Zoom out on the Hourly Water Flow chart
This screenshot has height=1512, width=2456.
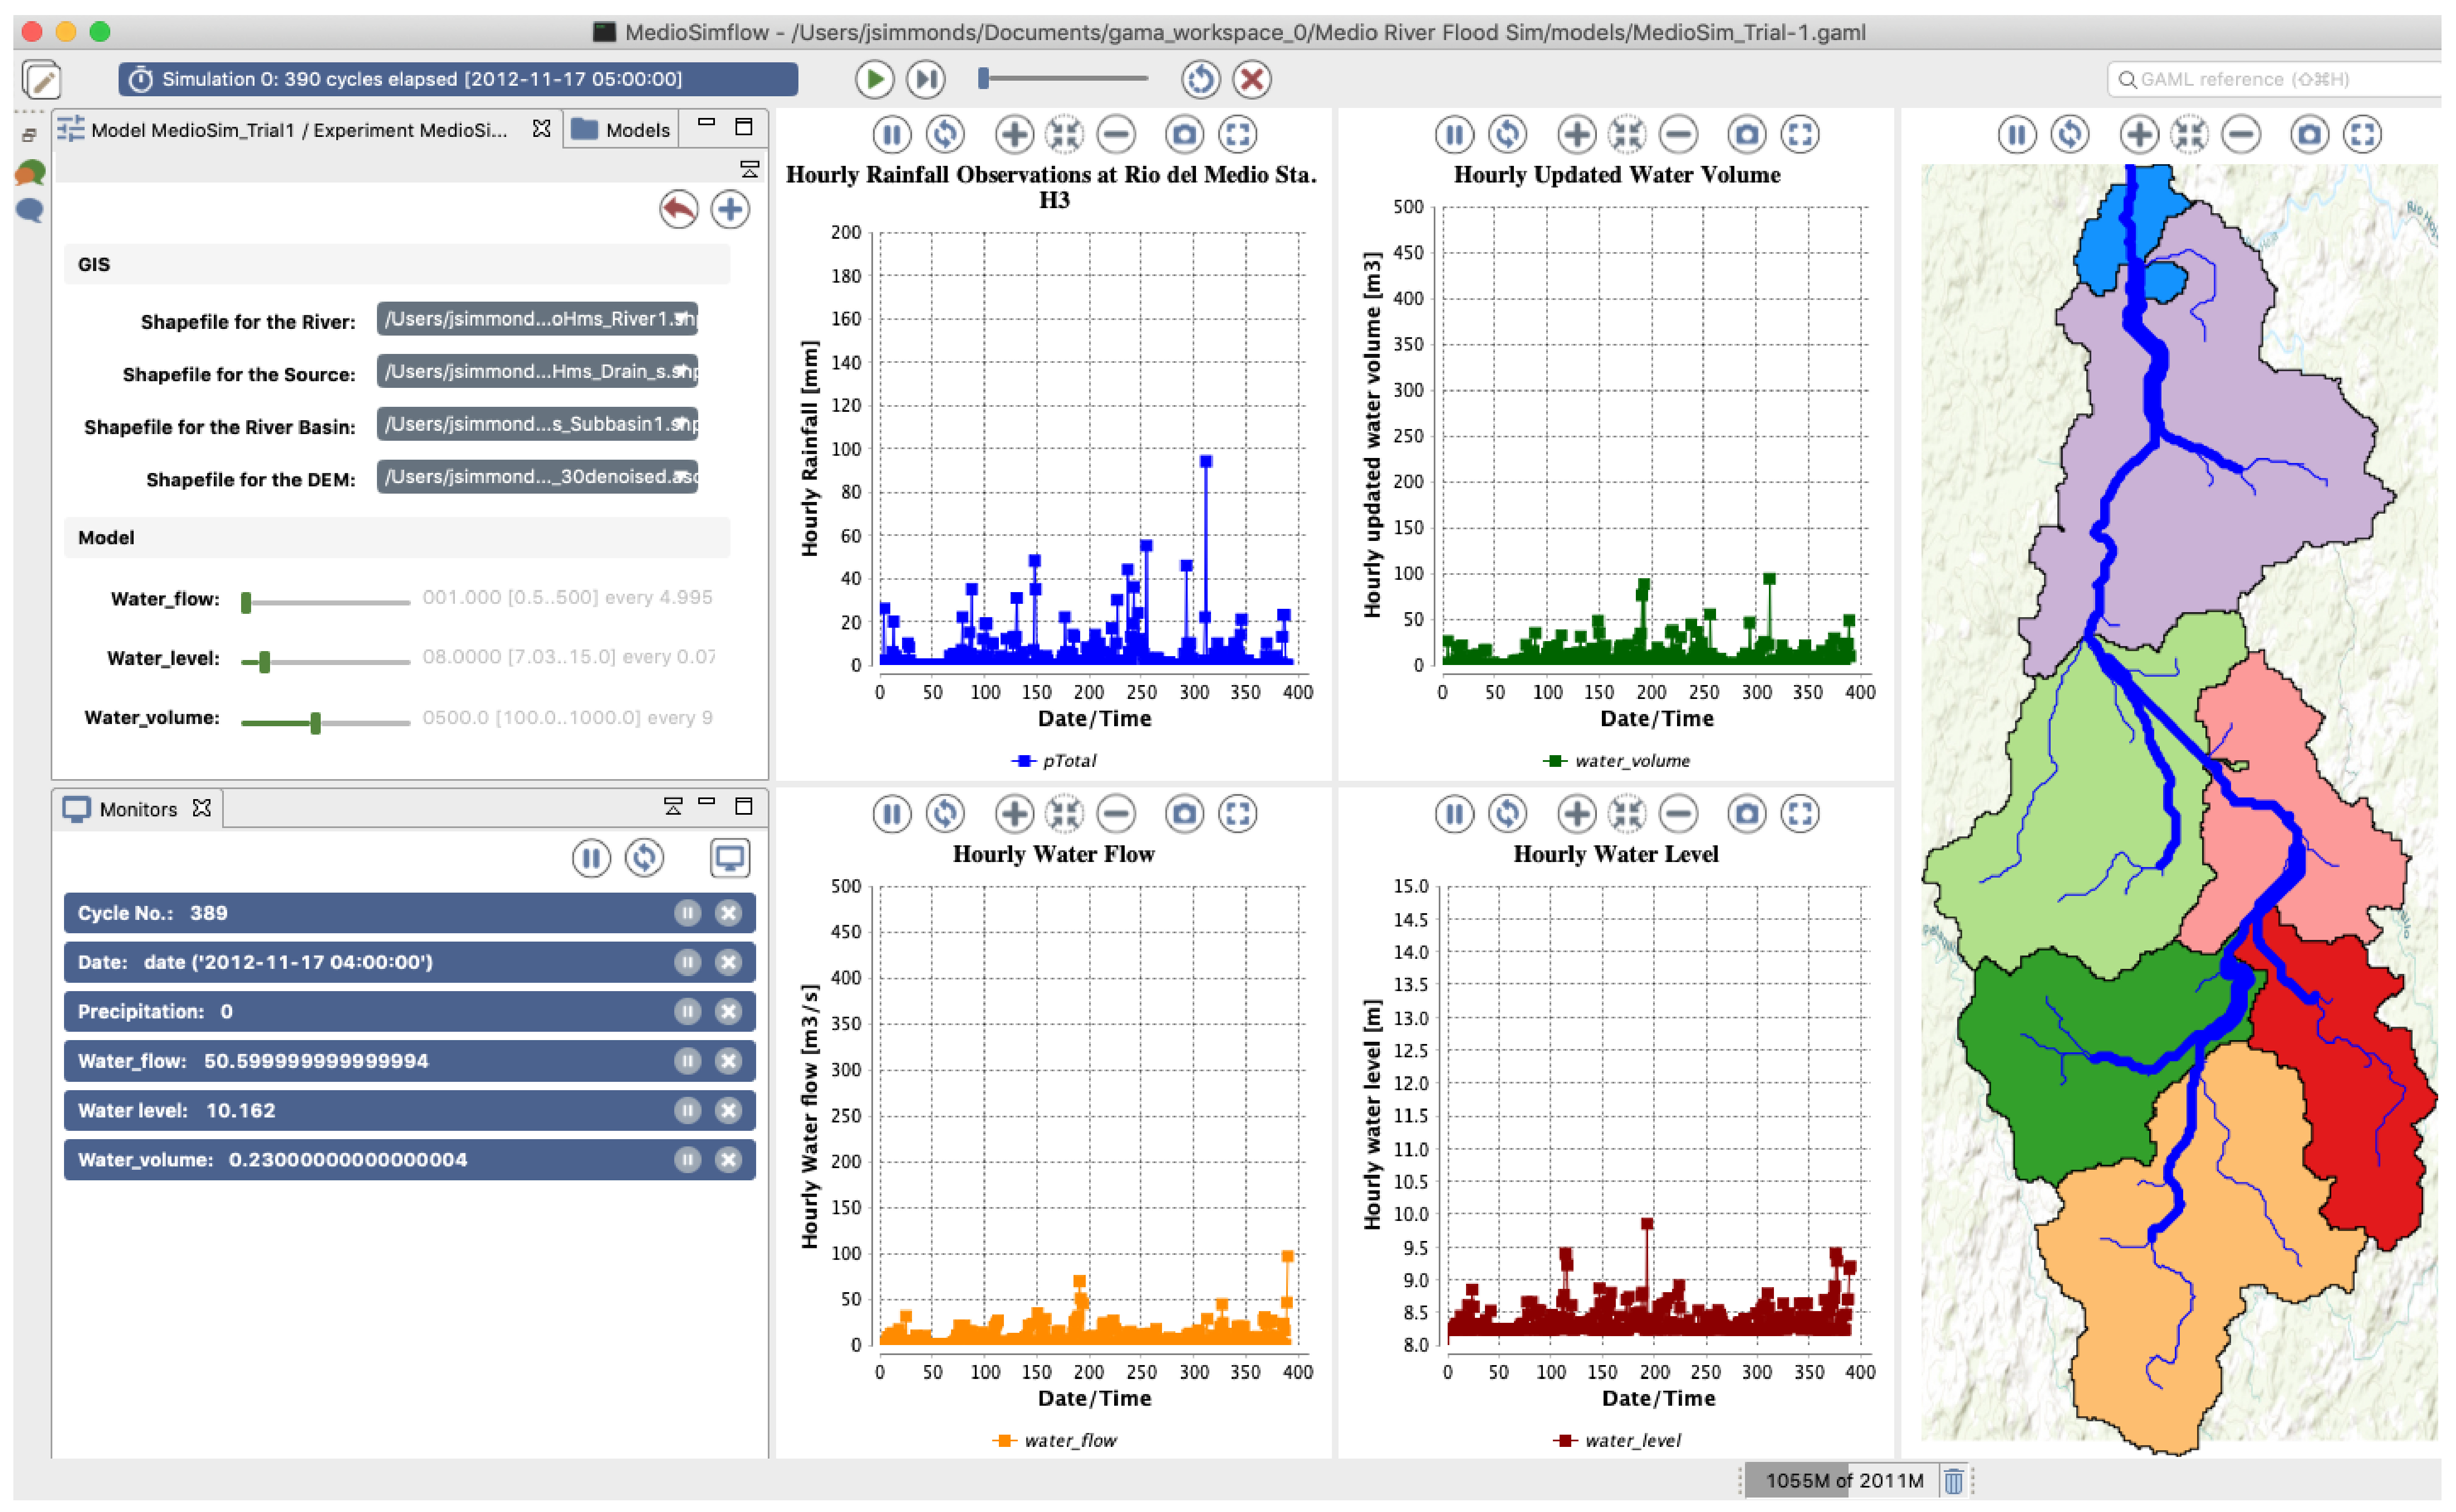pos(1115,814)
